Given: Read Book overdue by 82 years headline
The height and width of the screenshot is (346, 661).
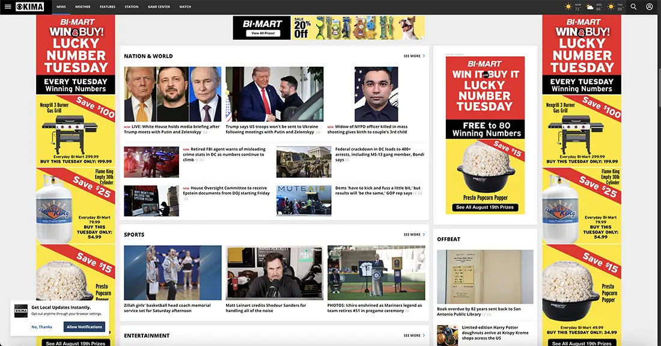Looking at the screenshot, I should coord(480,311).
